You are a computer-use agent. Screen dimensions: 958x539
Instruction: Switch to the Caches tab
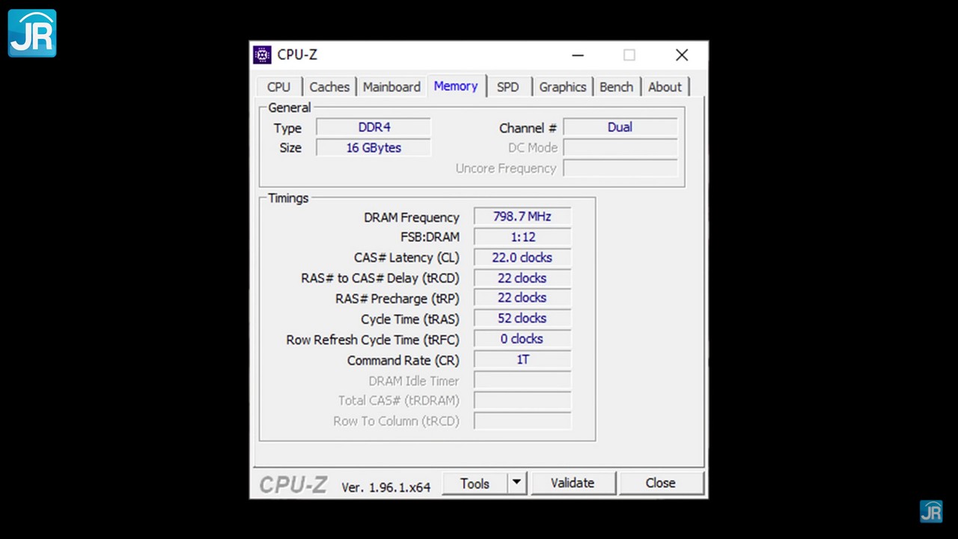(x=329, y=87)
